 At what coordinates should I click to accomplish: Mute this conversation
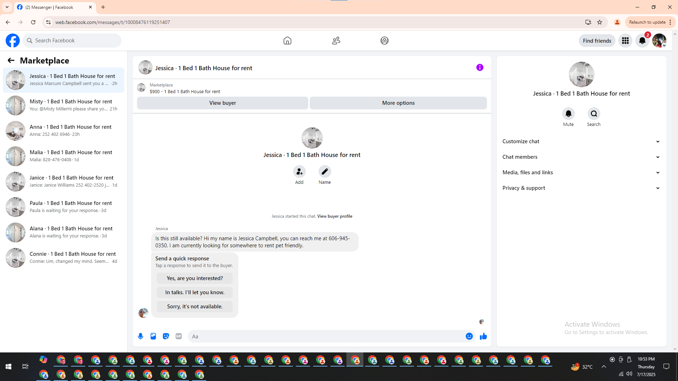click(x=569, y=114)
